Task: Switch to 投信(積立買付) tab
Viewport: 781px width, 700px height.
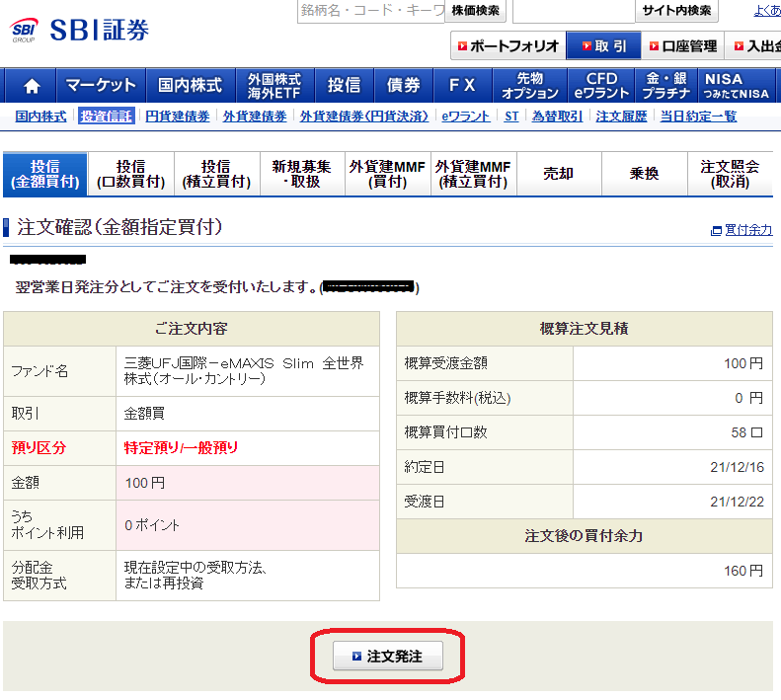Action: click(216, 174)
